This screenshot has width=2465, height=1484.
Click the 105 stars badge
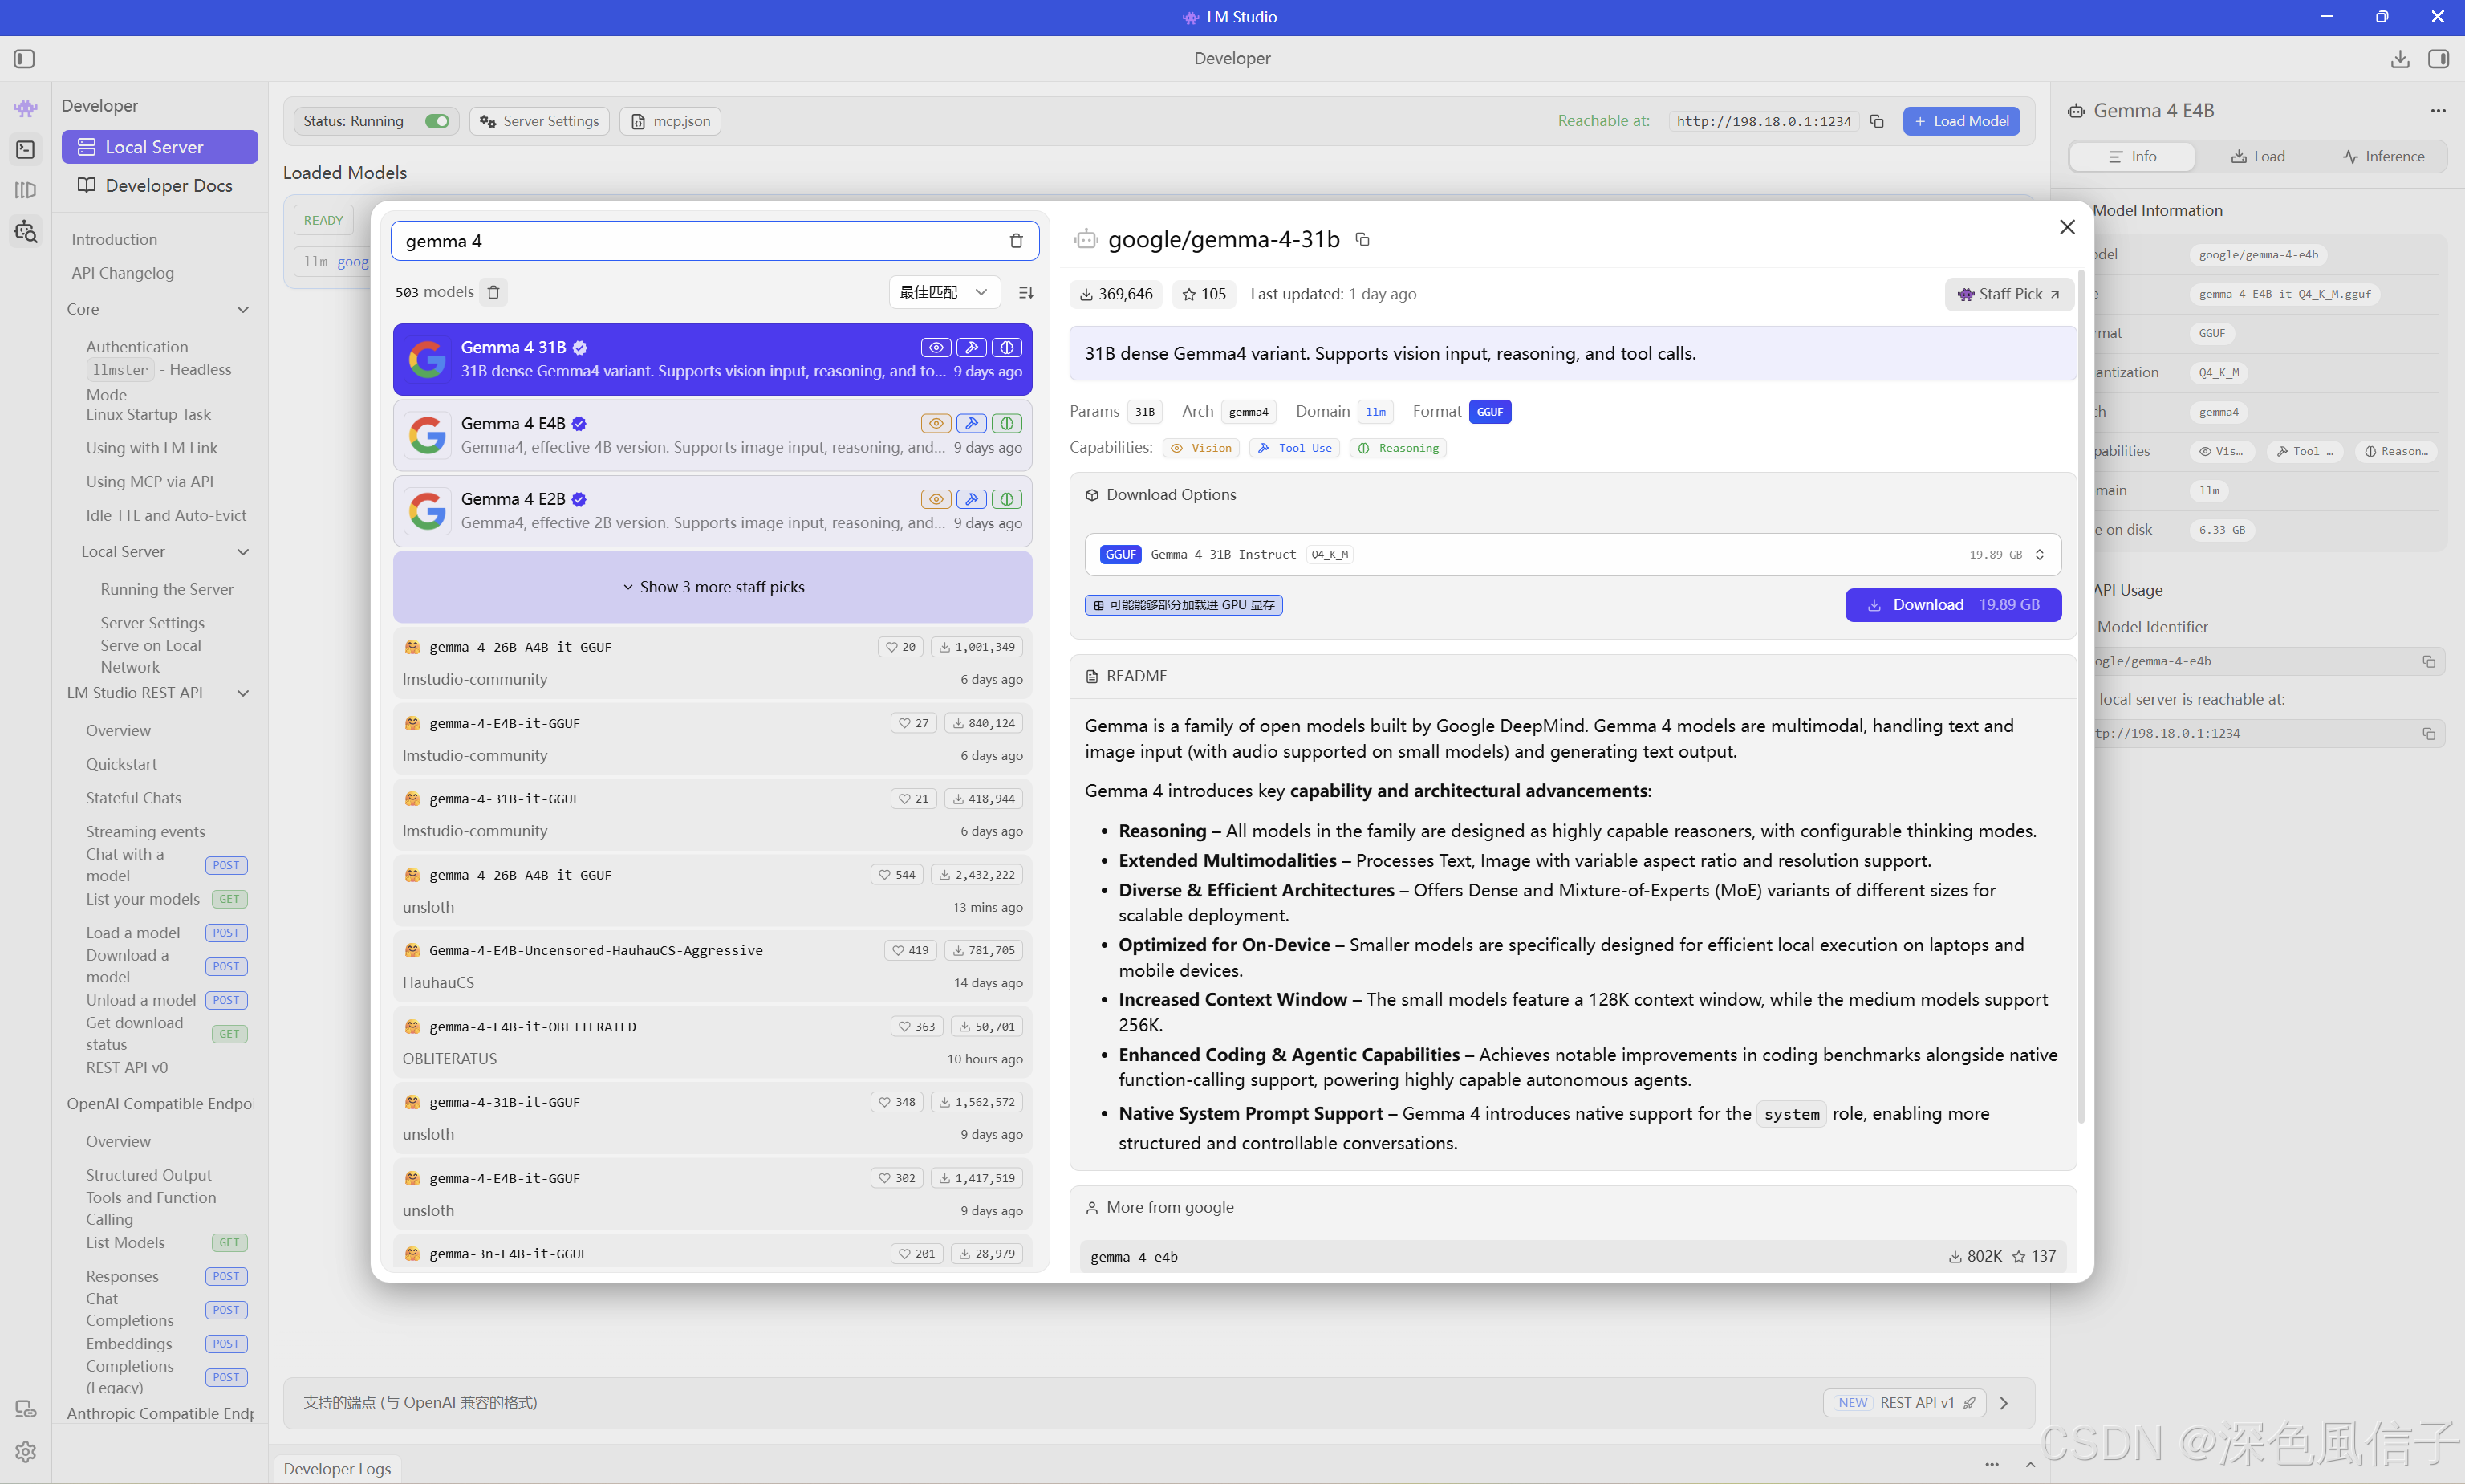click(1204, 294)
